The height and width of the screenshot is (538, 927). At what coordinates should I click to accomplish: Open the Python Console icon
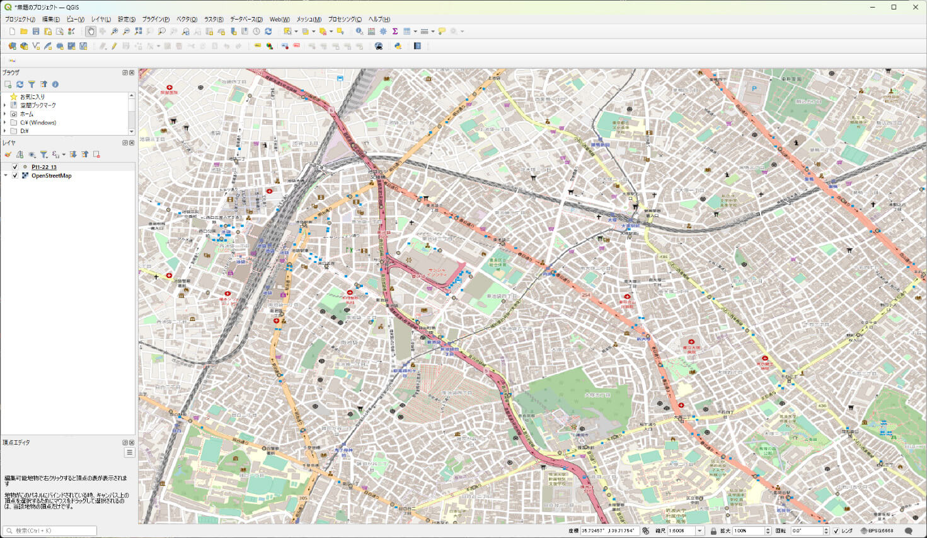click(x=398, y=46)
